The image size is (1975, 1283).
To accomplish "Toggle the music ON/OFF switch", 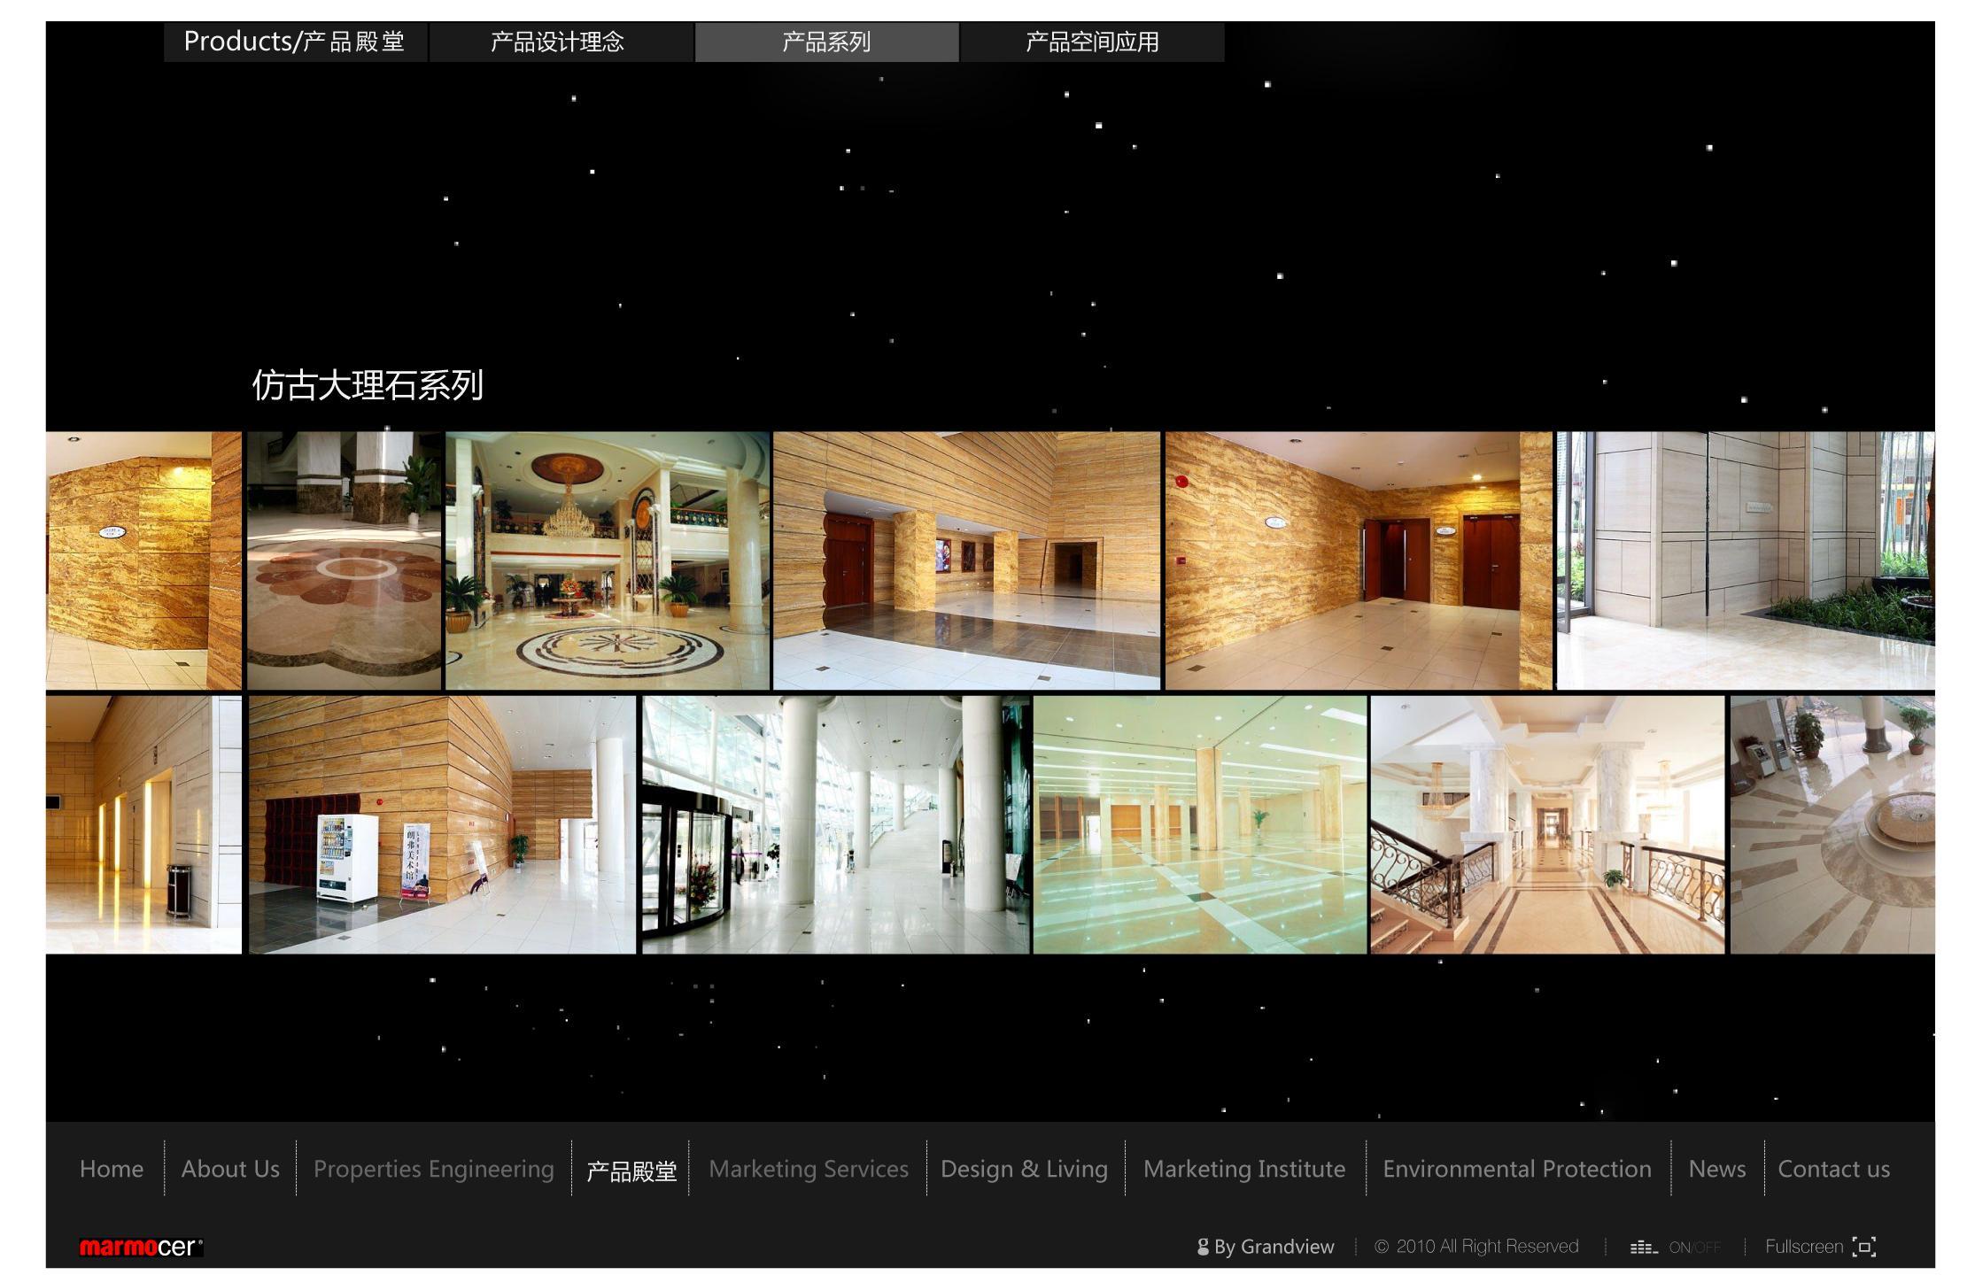I will click(x=1694, y=1248).
